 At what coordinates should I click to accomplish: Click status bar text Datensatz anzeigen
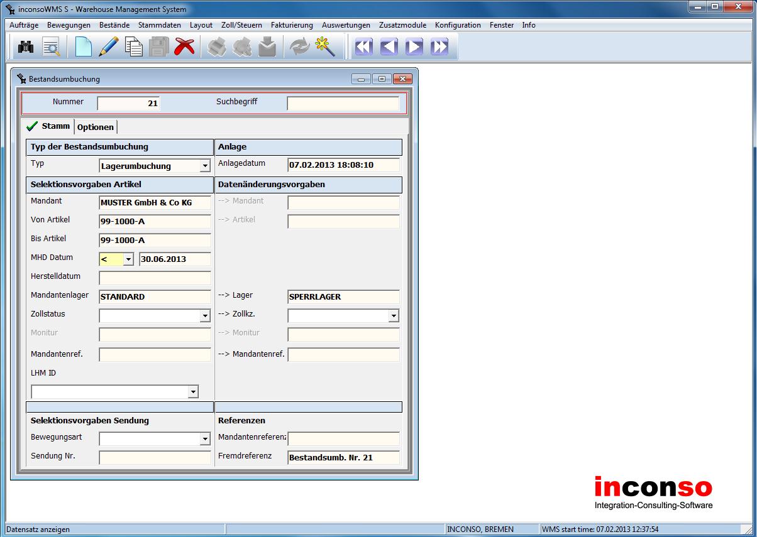tap(38, 529)
